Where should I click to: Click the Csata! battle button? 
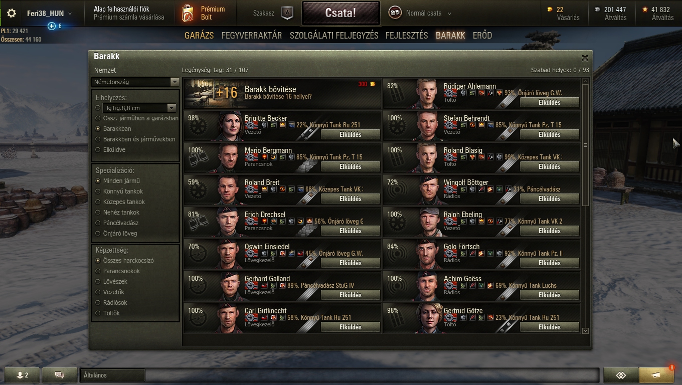click(x=341, y=14)
